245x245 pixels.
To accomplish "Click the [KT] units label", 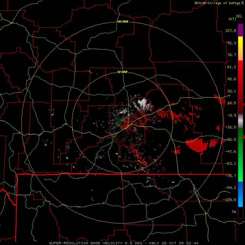I will click(232, 19).
